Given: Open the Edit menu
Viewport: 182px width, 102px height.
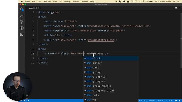Looking at the screenshot, I should 39,1.
